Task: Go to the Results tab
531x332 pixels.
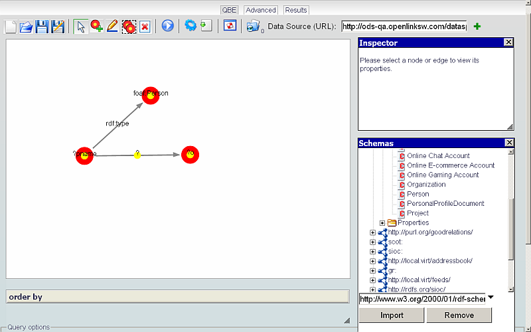Action: pyautogui.click(x=296, y=10)
